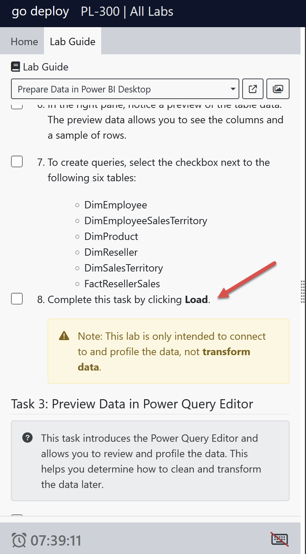Image resolution: width=306 pixels, height=554 pixels.
Task: Check the checkbox for step 7
Action: (x=17, y=161)
